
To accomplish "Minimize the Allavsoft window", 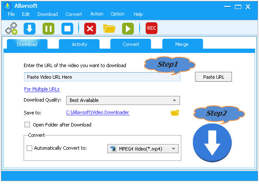I will (x=228, y=7).
